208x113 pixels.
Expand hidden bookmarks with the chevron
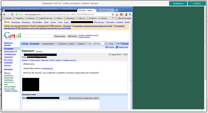pos(113,18)
